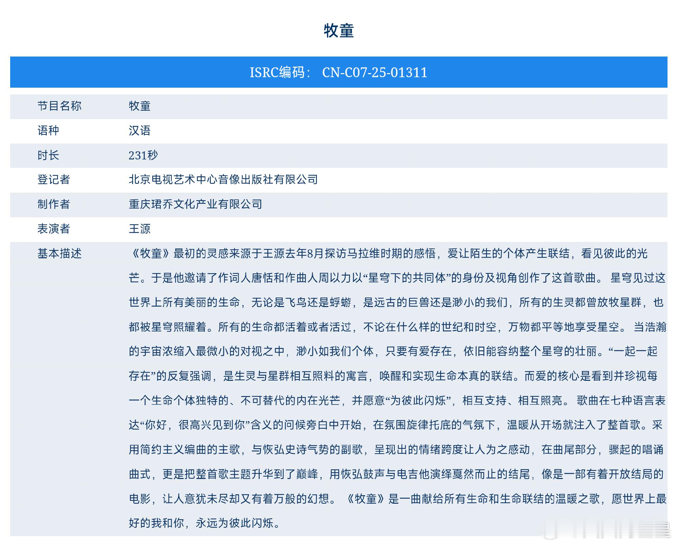The height and width of the screenshot is (546, 677).
Task: Click the 汉语 language value
Action: tap(139, 131)
